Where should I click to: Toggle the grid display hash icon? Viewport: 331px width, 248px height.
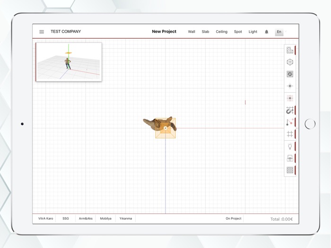click(x=290, y=134)
